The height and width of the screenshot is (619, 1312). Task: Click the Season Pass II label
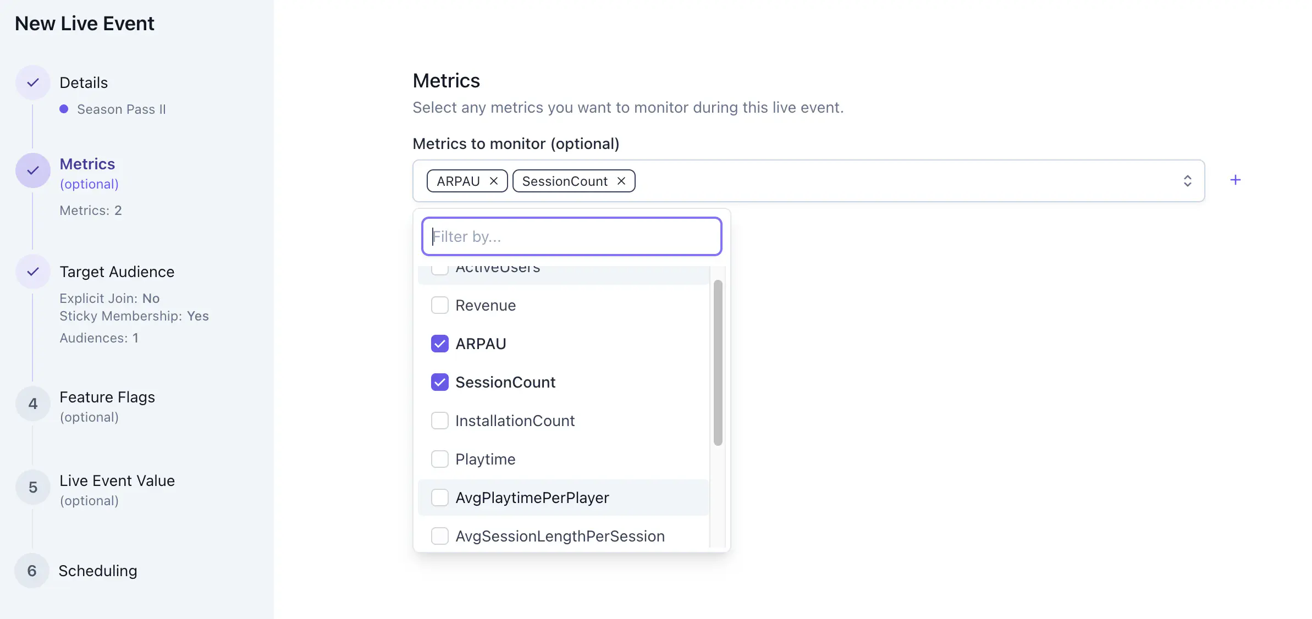tap(122, 109)
